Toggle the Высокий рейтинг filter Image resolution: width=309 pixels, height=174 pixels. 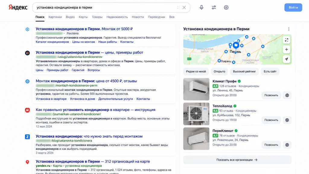click(244, 71)
